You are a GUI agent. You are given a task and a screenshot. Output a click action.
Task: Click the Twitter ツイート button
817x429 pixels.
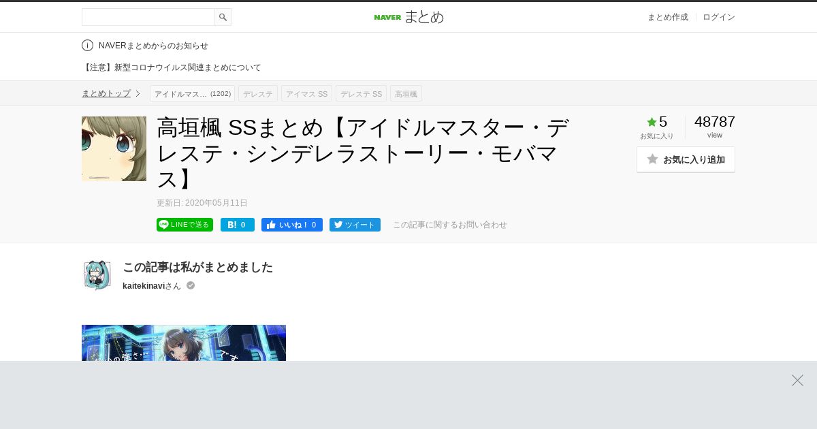(355, 225)
